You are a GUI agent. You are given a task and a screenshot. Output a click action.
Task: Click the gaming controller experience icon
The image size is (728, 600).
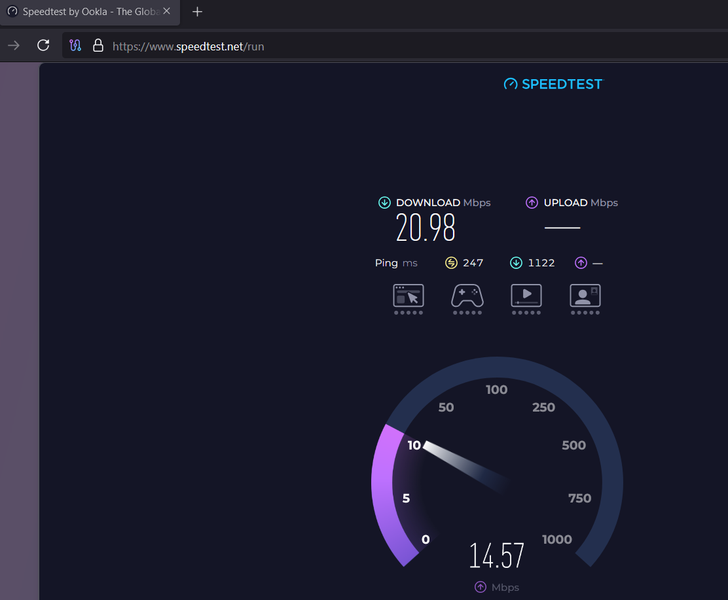[467, 299]
